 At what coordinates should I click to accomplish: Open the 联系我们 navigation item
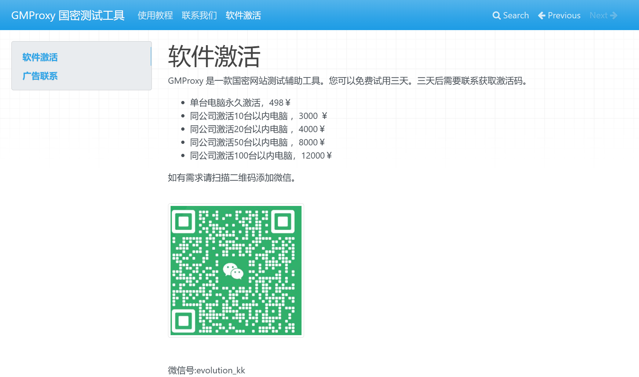pyautogui.click(x=199, y=15)
